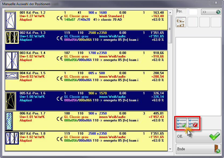This screenshot has width=224, height=158.
Task: Click dimension "1570" in row 005
Action: click(x=103, y=93)
